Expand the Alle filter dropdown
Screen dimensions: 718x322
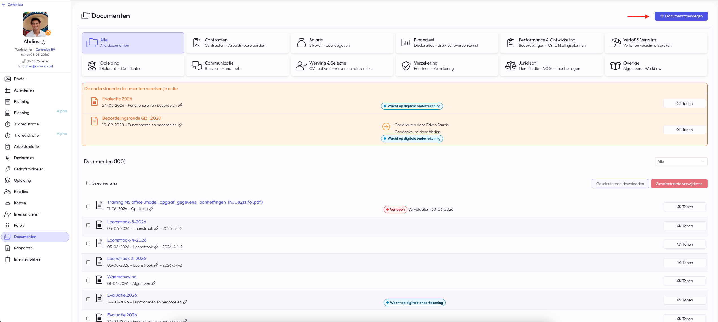point(681,161)
